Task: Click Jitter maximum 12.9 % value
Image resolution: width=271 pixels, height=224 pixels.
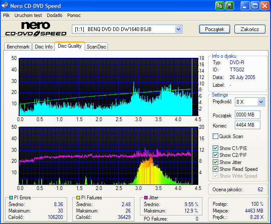Action: (x=191, y=211)
